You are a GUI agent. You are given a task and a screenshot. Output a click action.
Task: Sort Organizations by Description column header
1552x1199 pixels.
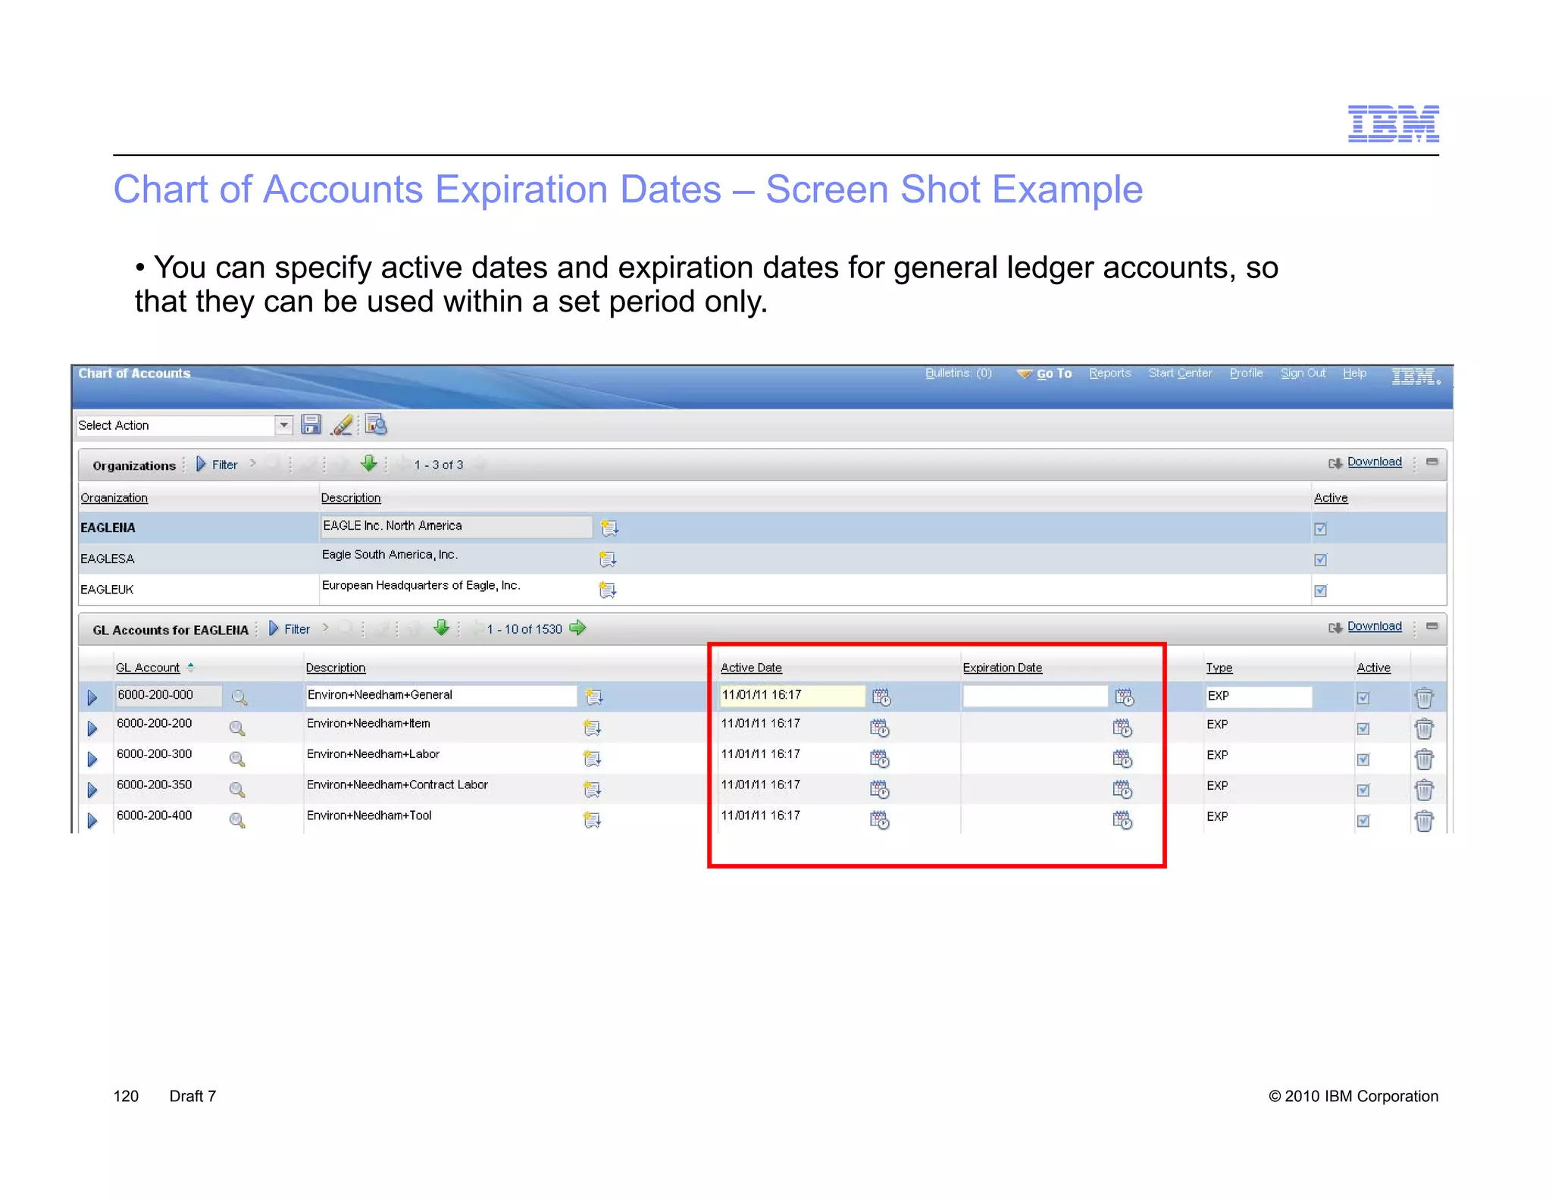[x=350, y=498]
